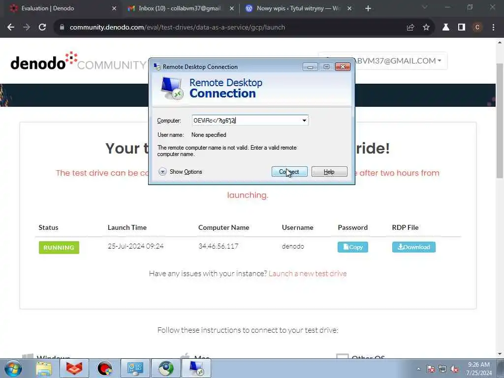Switch to the Evaluation | Denodo tab
The height and width of the screenshot is (378, 504).
pos(61,8)
